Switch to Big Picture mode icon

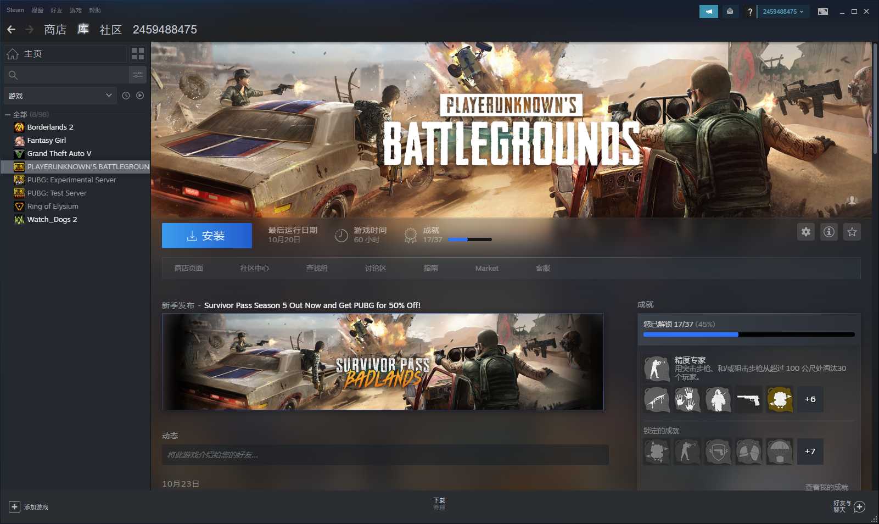(823, 12)
